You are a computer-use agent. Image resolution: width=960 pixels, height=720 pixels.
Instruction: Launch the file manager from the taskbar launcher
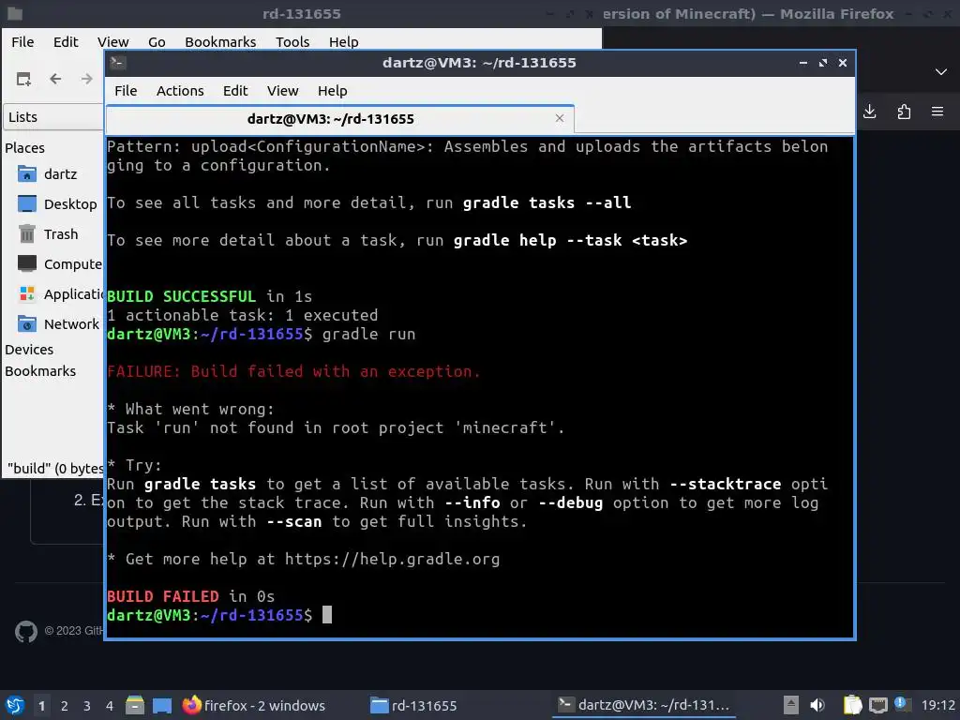pyautogui.click(x=135, y=705)
